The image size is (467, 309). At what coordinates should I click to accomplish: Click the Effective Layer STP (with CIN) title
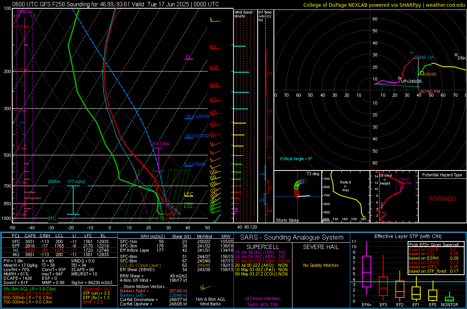coord(408,236)
